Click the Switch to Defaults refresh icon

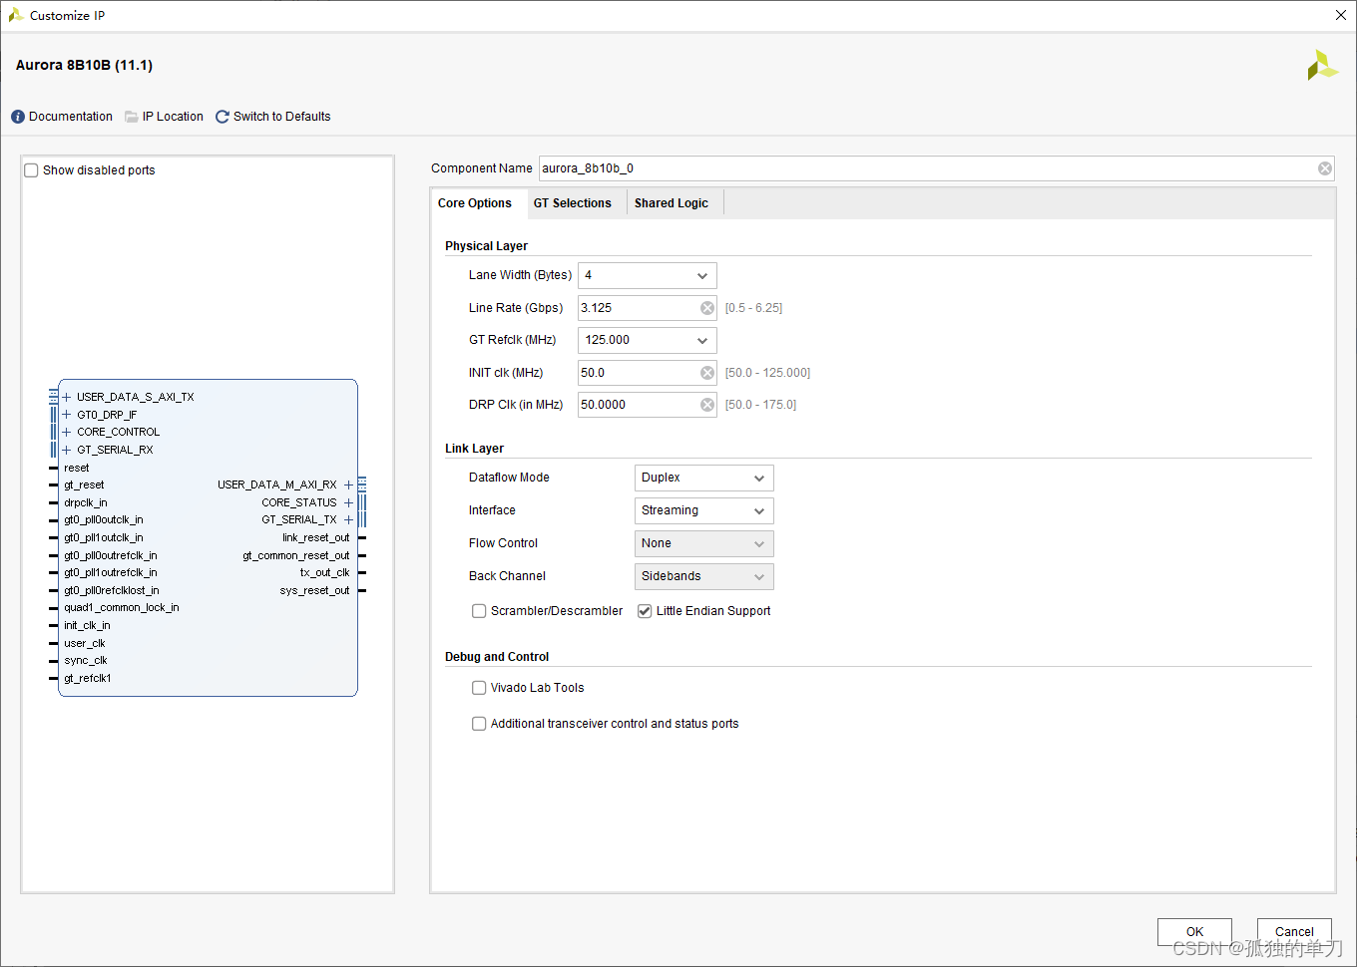[x=223, y=117]
